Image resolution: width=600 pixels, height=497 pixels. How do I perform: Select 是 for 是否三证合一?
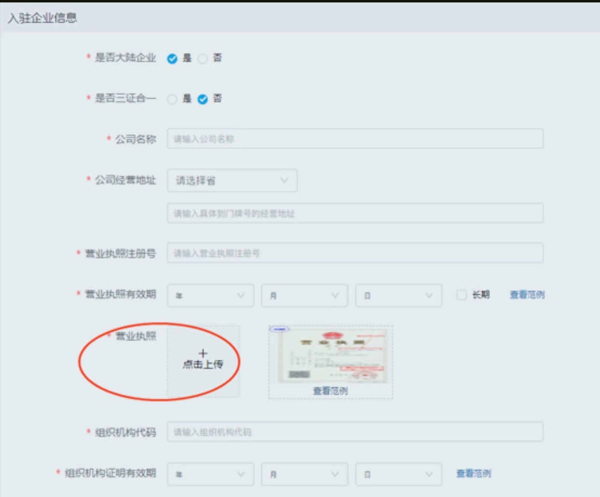pyautogui.click(x=172, y=99)
